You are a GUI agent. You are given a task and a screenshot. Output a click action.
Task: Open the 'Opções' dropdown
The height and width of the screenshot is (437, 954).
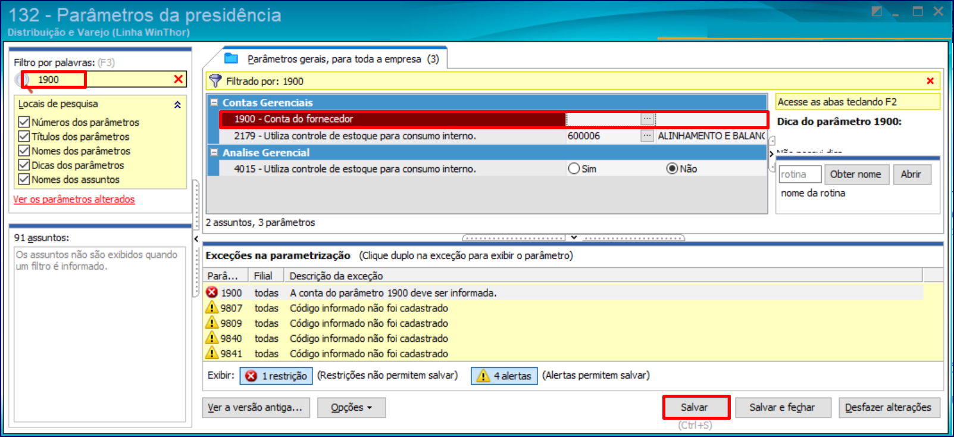point(351,408)
